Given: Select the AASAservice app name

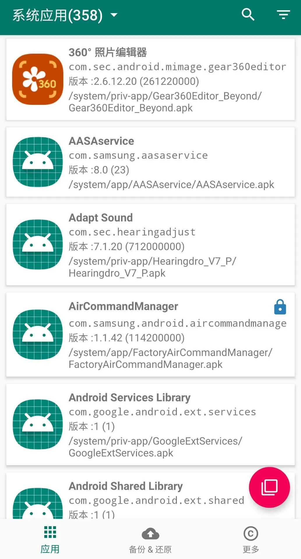Looking at the screenshot, I should 101,141.
